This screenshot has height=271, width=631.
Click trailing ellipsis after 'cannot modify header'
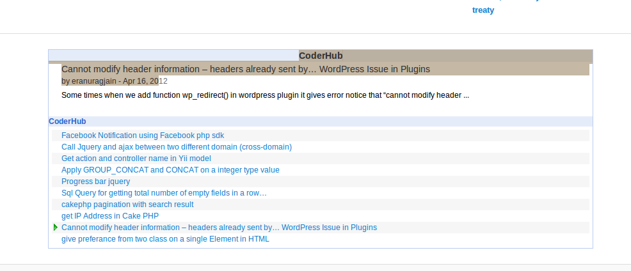coord(466,95)
